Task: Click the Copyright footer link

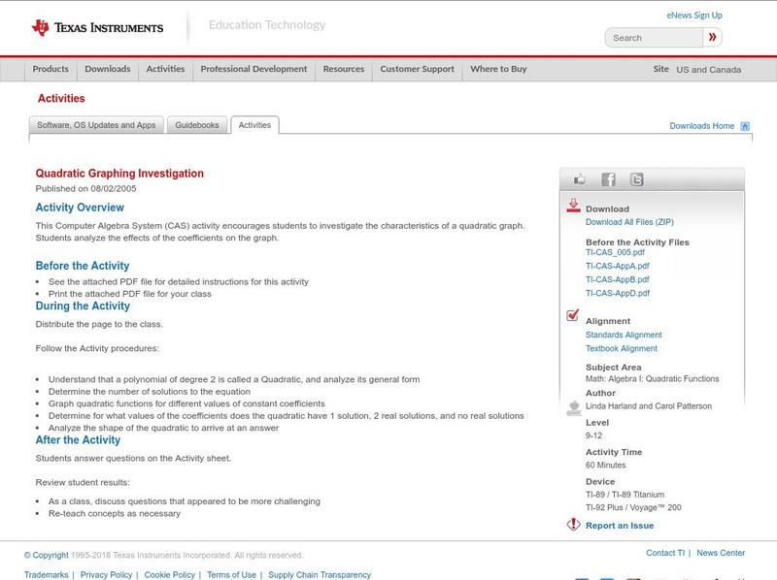Action: click(x=46, y=555)
